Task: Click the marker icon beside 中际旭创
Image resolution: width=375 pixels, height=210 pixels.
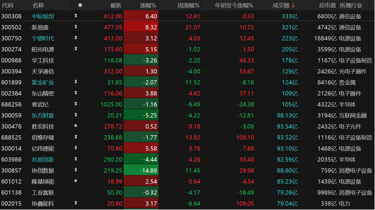Action: [76, 16]
